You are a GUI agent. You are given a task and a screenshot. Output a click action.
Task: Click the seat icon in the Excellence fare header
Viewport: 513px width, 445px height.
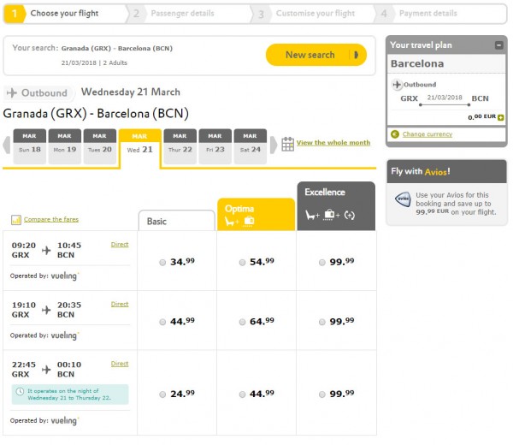[x=312, y=215]
